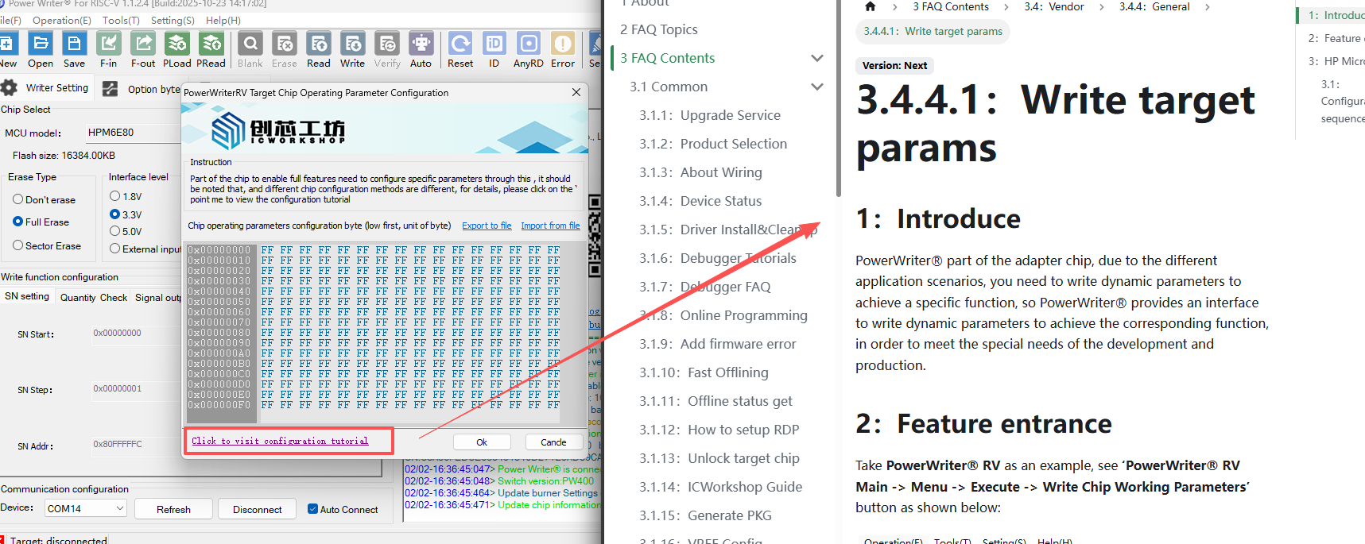Click the AnyRD toolbar icon
The height and width of the screenshot is (544, 1365).
(x=528, y=44)
